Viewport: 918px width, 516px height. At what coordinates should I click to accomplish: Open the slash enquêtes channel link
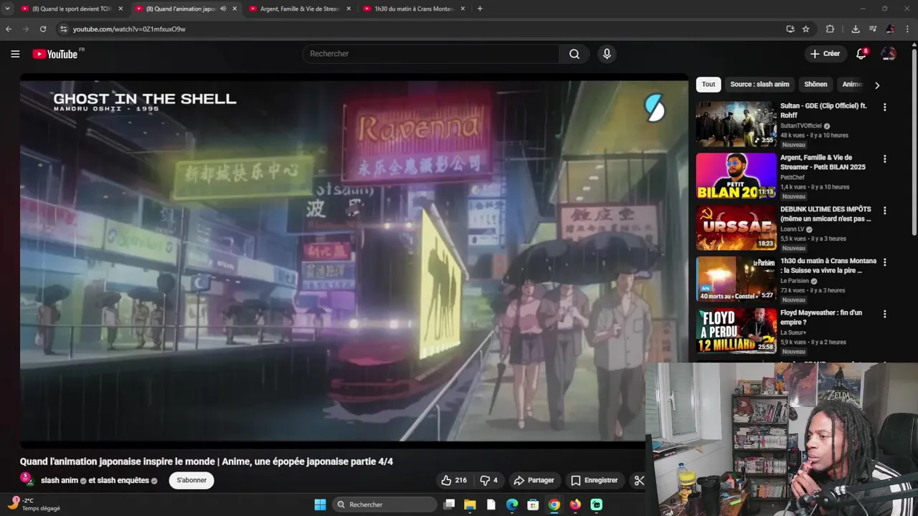tap(123, 480)
